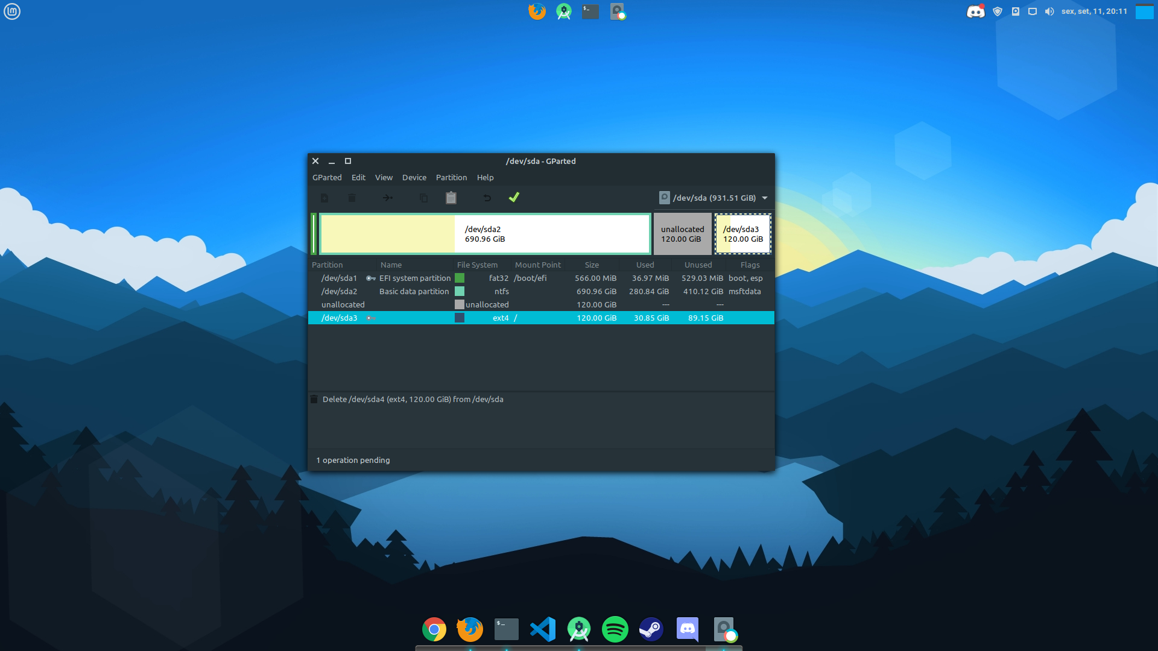Launch Visual Studio Code from the dock
This screenshot has width=1158, height=651.
point(543,629)
